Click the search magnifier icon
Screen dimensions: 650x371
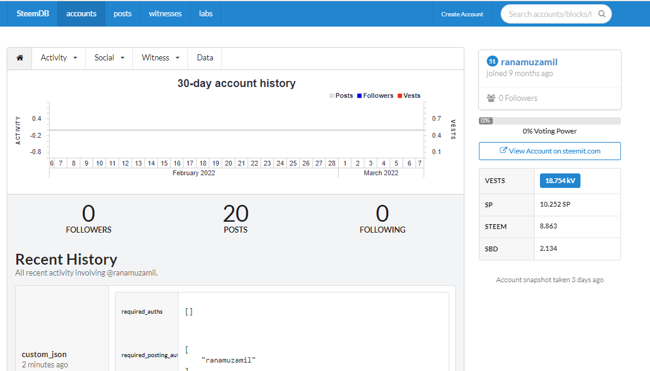click(602, 14)
